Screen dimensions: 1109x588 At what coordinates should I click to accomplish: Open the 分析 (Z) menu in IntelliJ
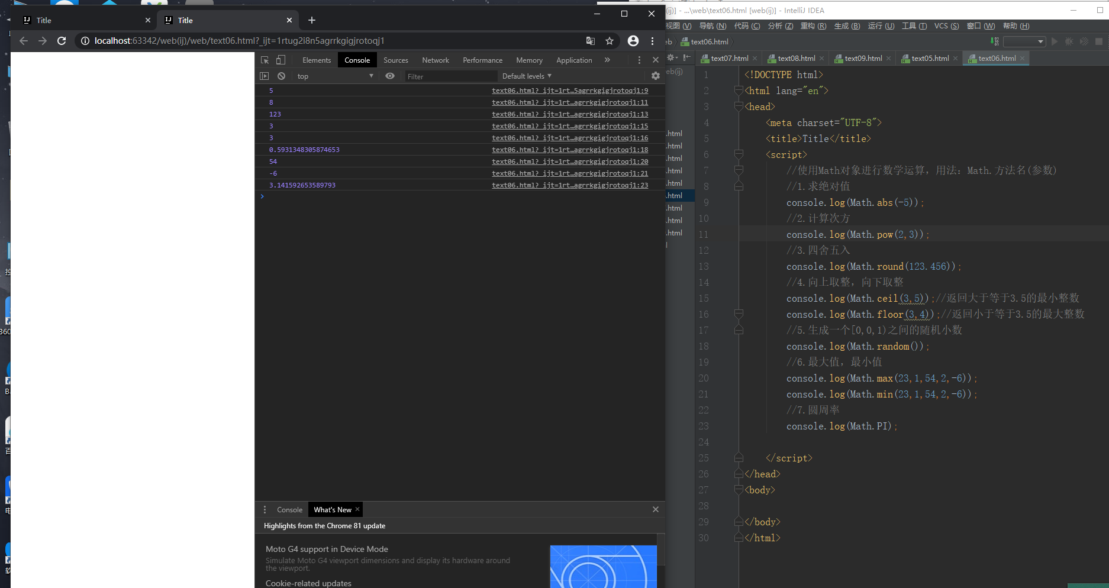pyautogui.click(x=781, y=26)
